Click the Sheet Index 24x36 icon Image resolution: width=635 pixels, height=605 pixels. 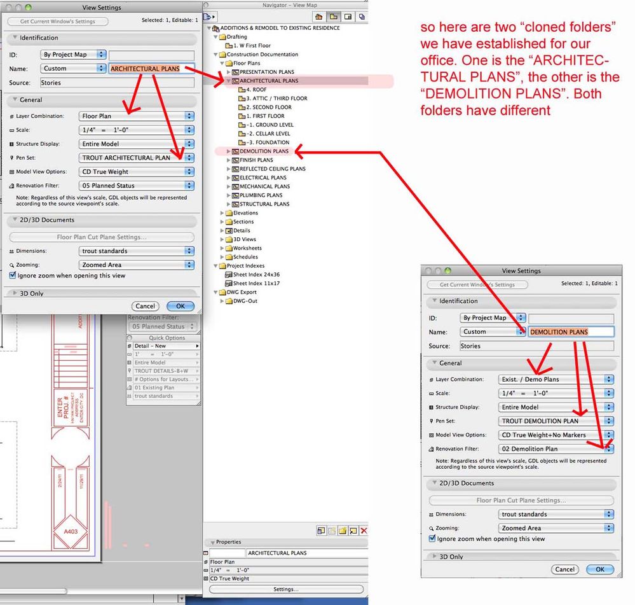point(228,275)
